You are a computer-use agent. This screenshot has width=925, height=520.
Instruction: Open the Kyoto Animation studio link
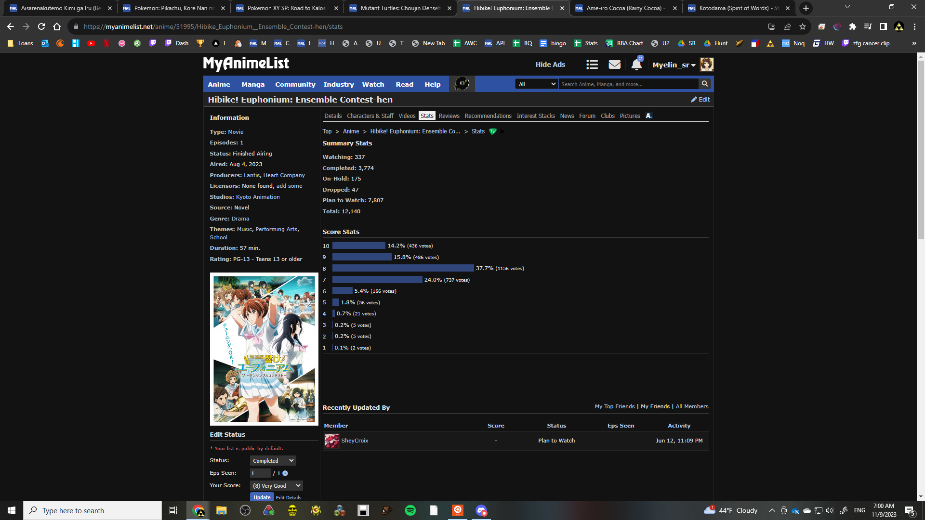(x=258, y=197)
